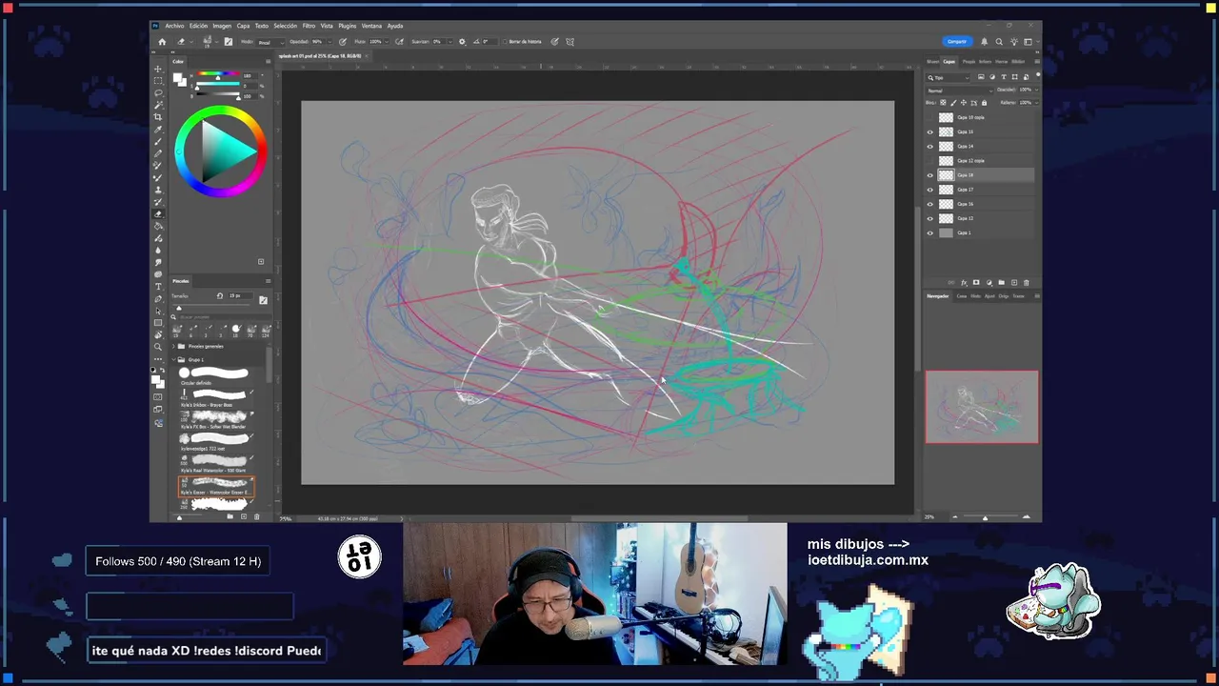Image resolution: width=1219 pixels, height=686 pixels.
Task: Open smoothing options gear icon
Action: coord(462,42)
